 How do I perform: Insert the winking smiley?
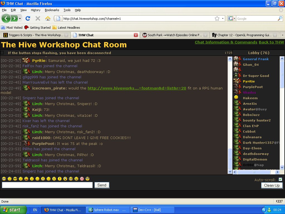click(48, 179)
